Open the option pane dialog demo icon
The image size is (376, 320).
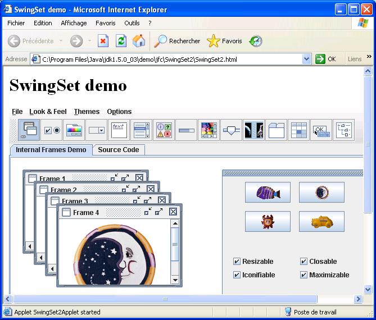[x=164, y=130]
